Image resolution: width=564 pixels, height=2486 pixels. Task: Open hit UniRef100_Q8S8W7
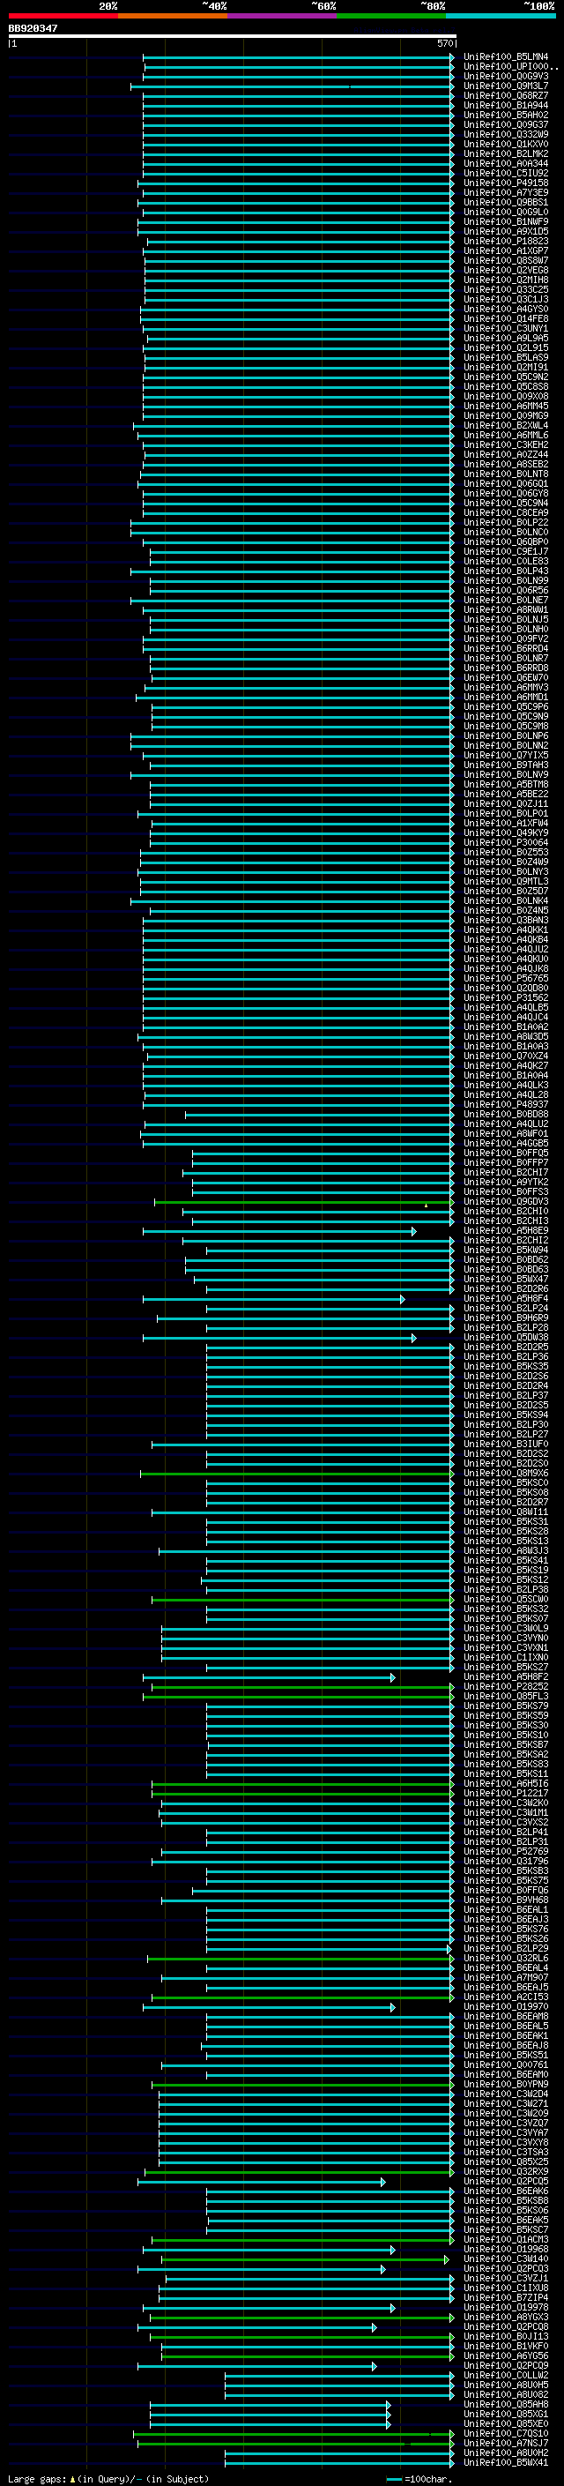[505, 260]
